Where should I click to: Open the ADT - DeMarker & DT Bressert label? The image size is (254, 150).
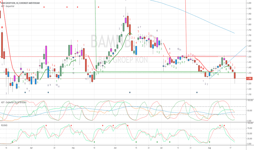tap(14, 102)
